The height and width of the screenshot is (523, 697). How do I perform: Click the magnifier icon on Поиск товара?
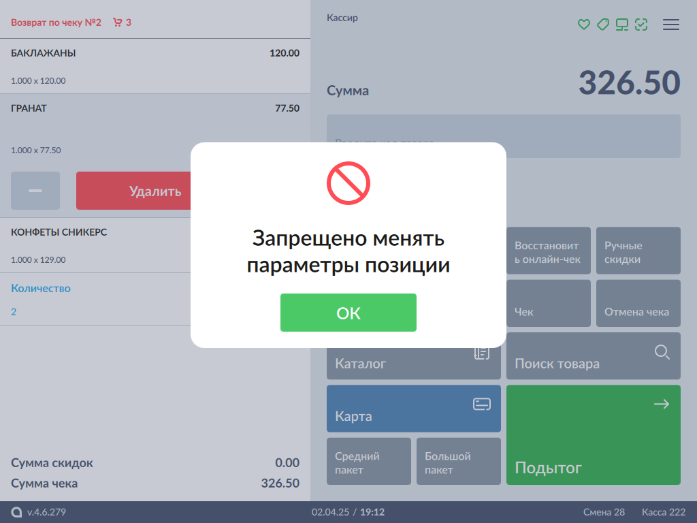coord(662,352)
